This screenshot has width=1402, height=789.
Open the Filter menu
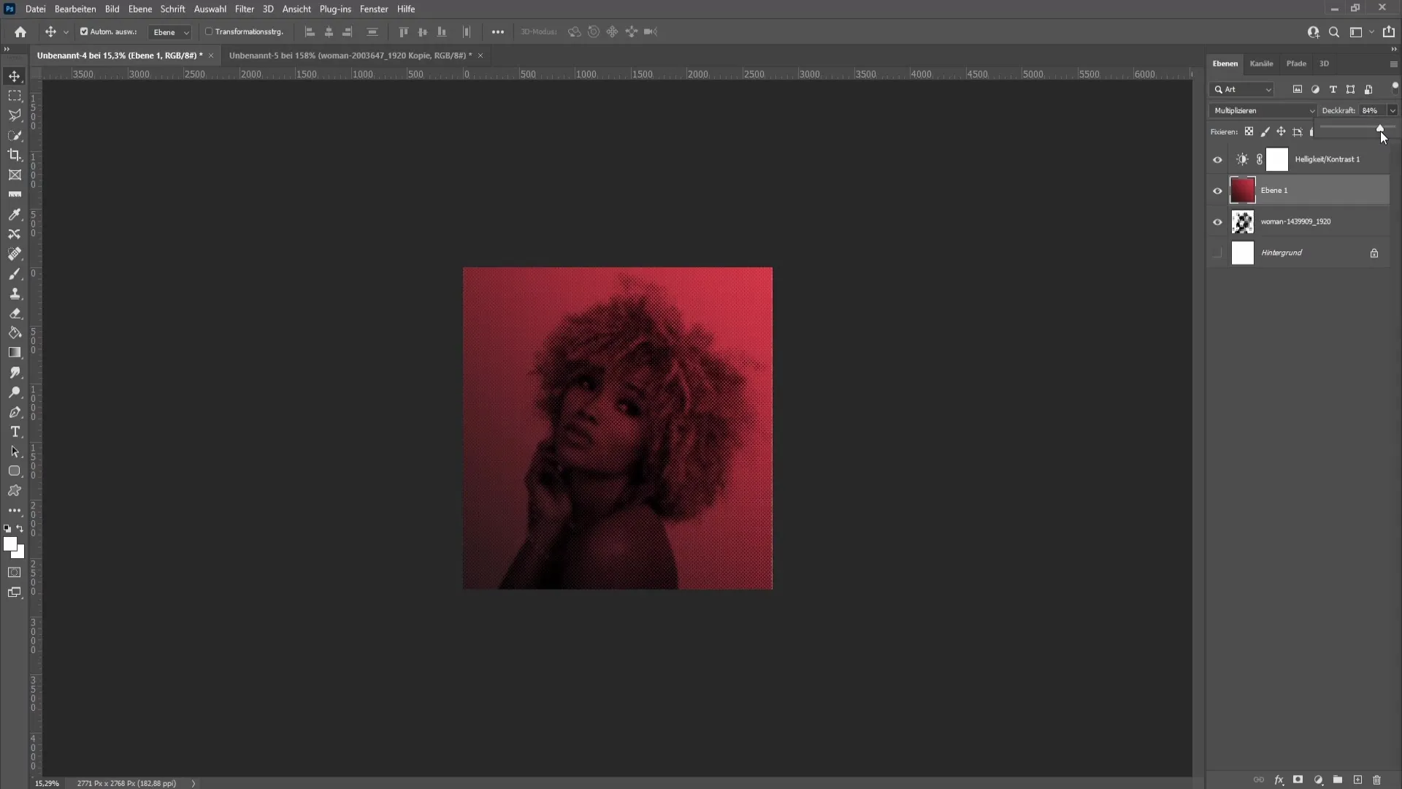pyautogui.click(x=244, y=9)
